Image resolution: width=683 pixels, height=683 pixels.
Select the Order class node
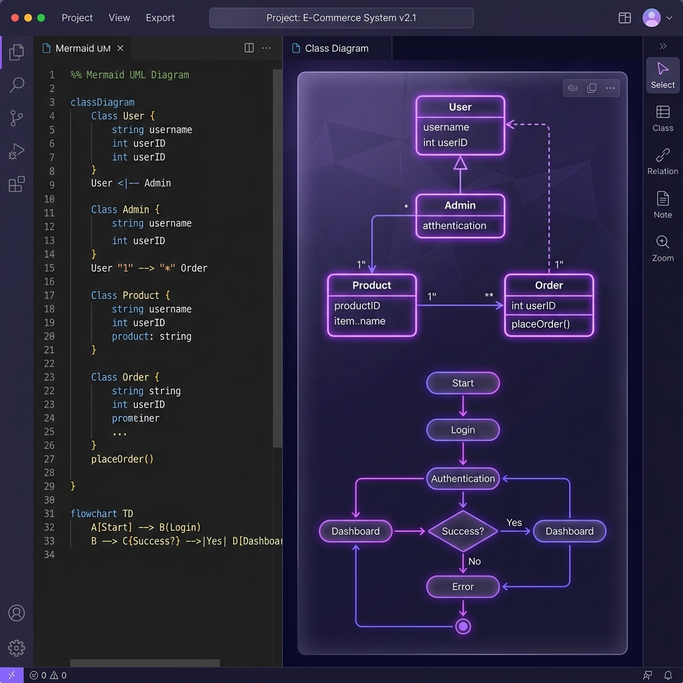(549, 305)
